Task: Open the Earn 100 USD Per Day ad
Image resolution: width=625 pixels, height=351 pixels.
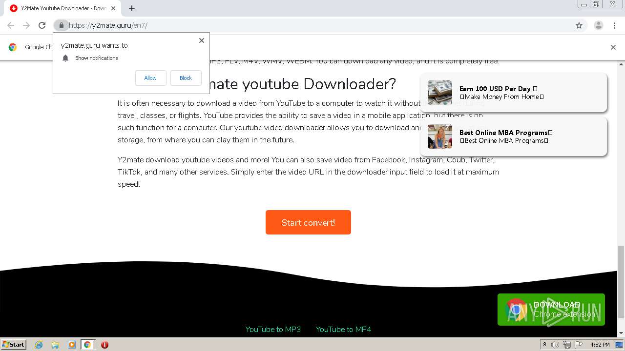Action: click(514, 93)
